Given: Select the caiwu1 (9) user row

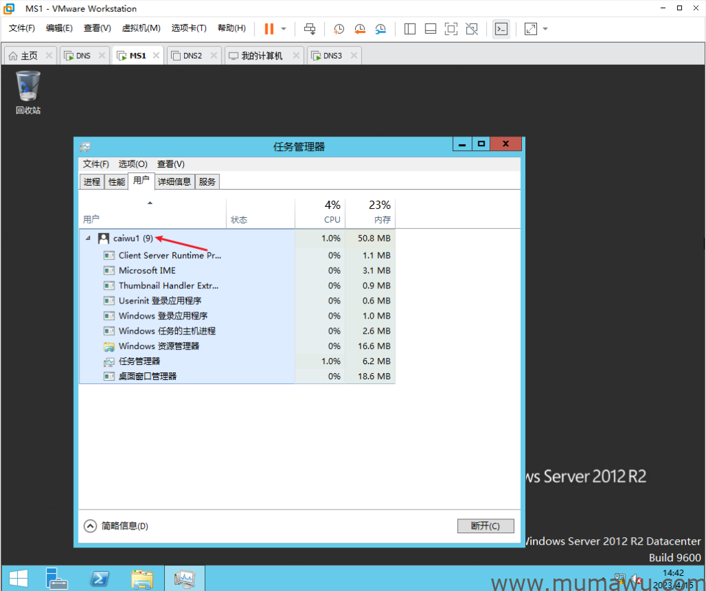Looking at the screenshot, I should [237, 239].
